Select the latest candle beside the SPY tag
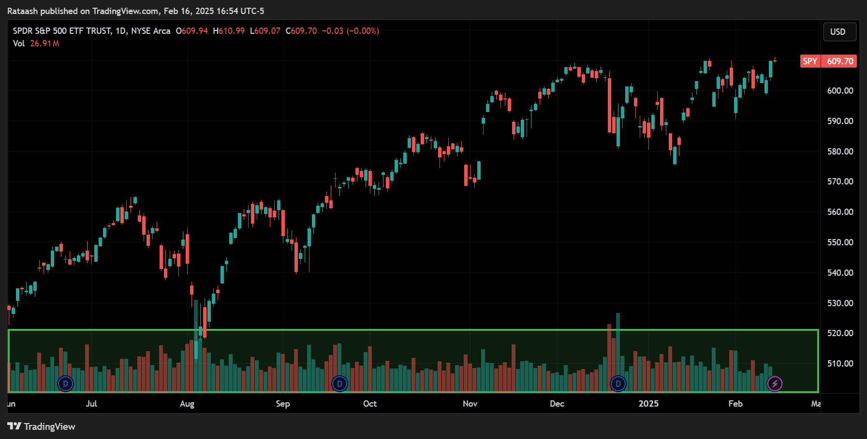 pos(775,60)
